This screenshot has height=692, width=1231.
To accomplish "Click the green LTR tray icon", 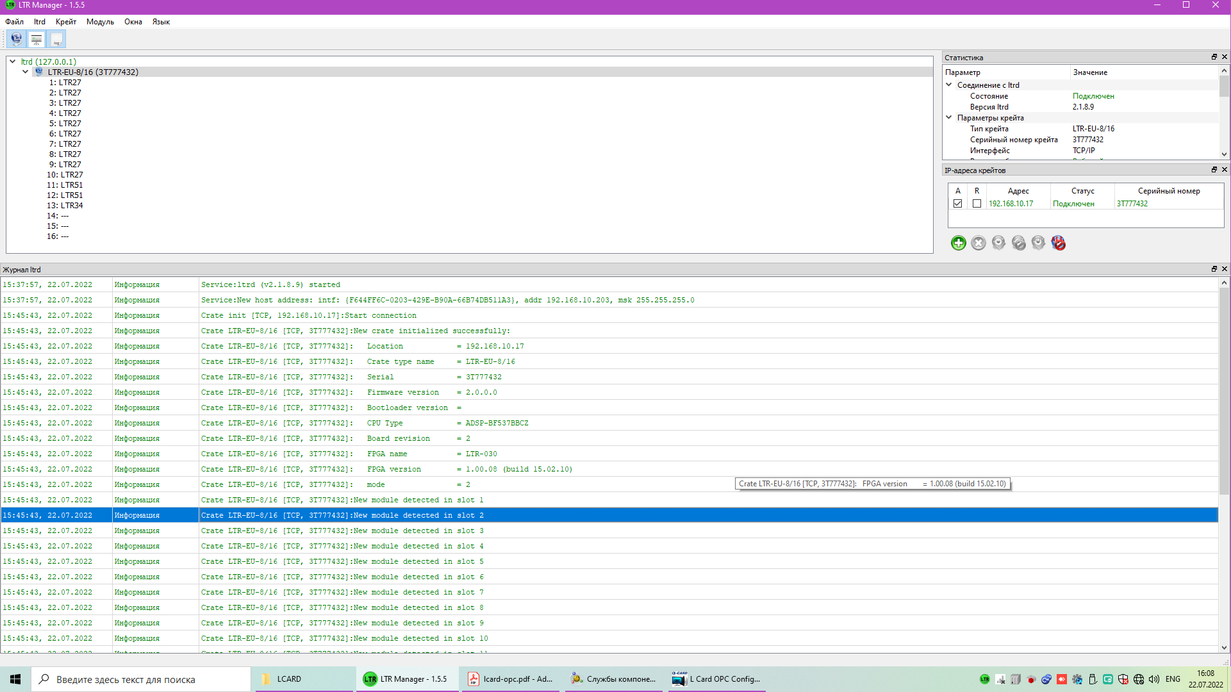I will pos(984,679).
